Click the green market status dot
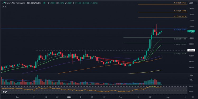The width and height of the screenshot is (198, 99). coord(44,3)
